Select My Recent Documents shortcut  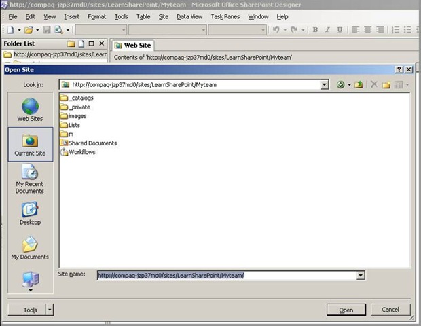(x=30, y=179)
